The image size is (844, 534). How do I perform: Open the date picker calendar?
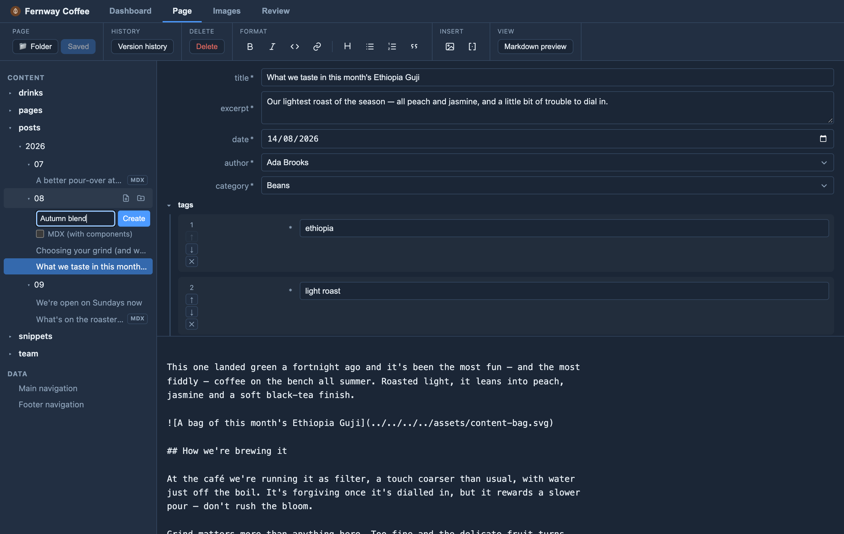[x=823, y=139]
